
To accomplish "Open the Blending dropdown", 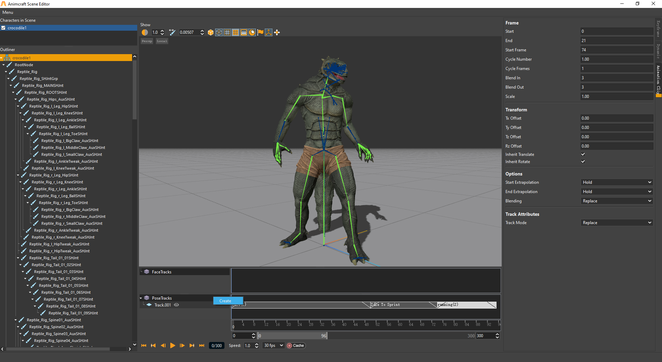I will pyautogui.click(x=617, y=201).
